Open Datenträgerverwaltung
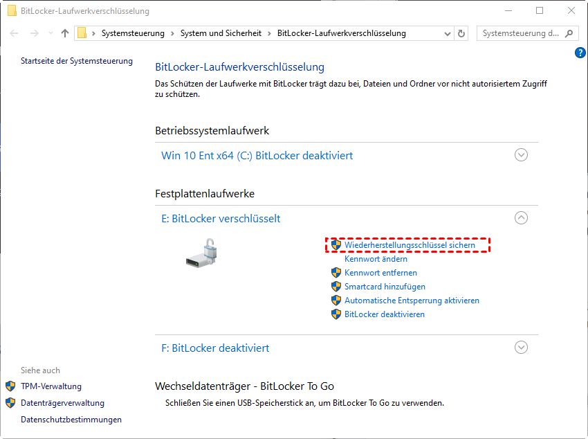The width and height of the screenshot is (588, 439). point(63,403)
